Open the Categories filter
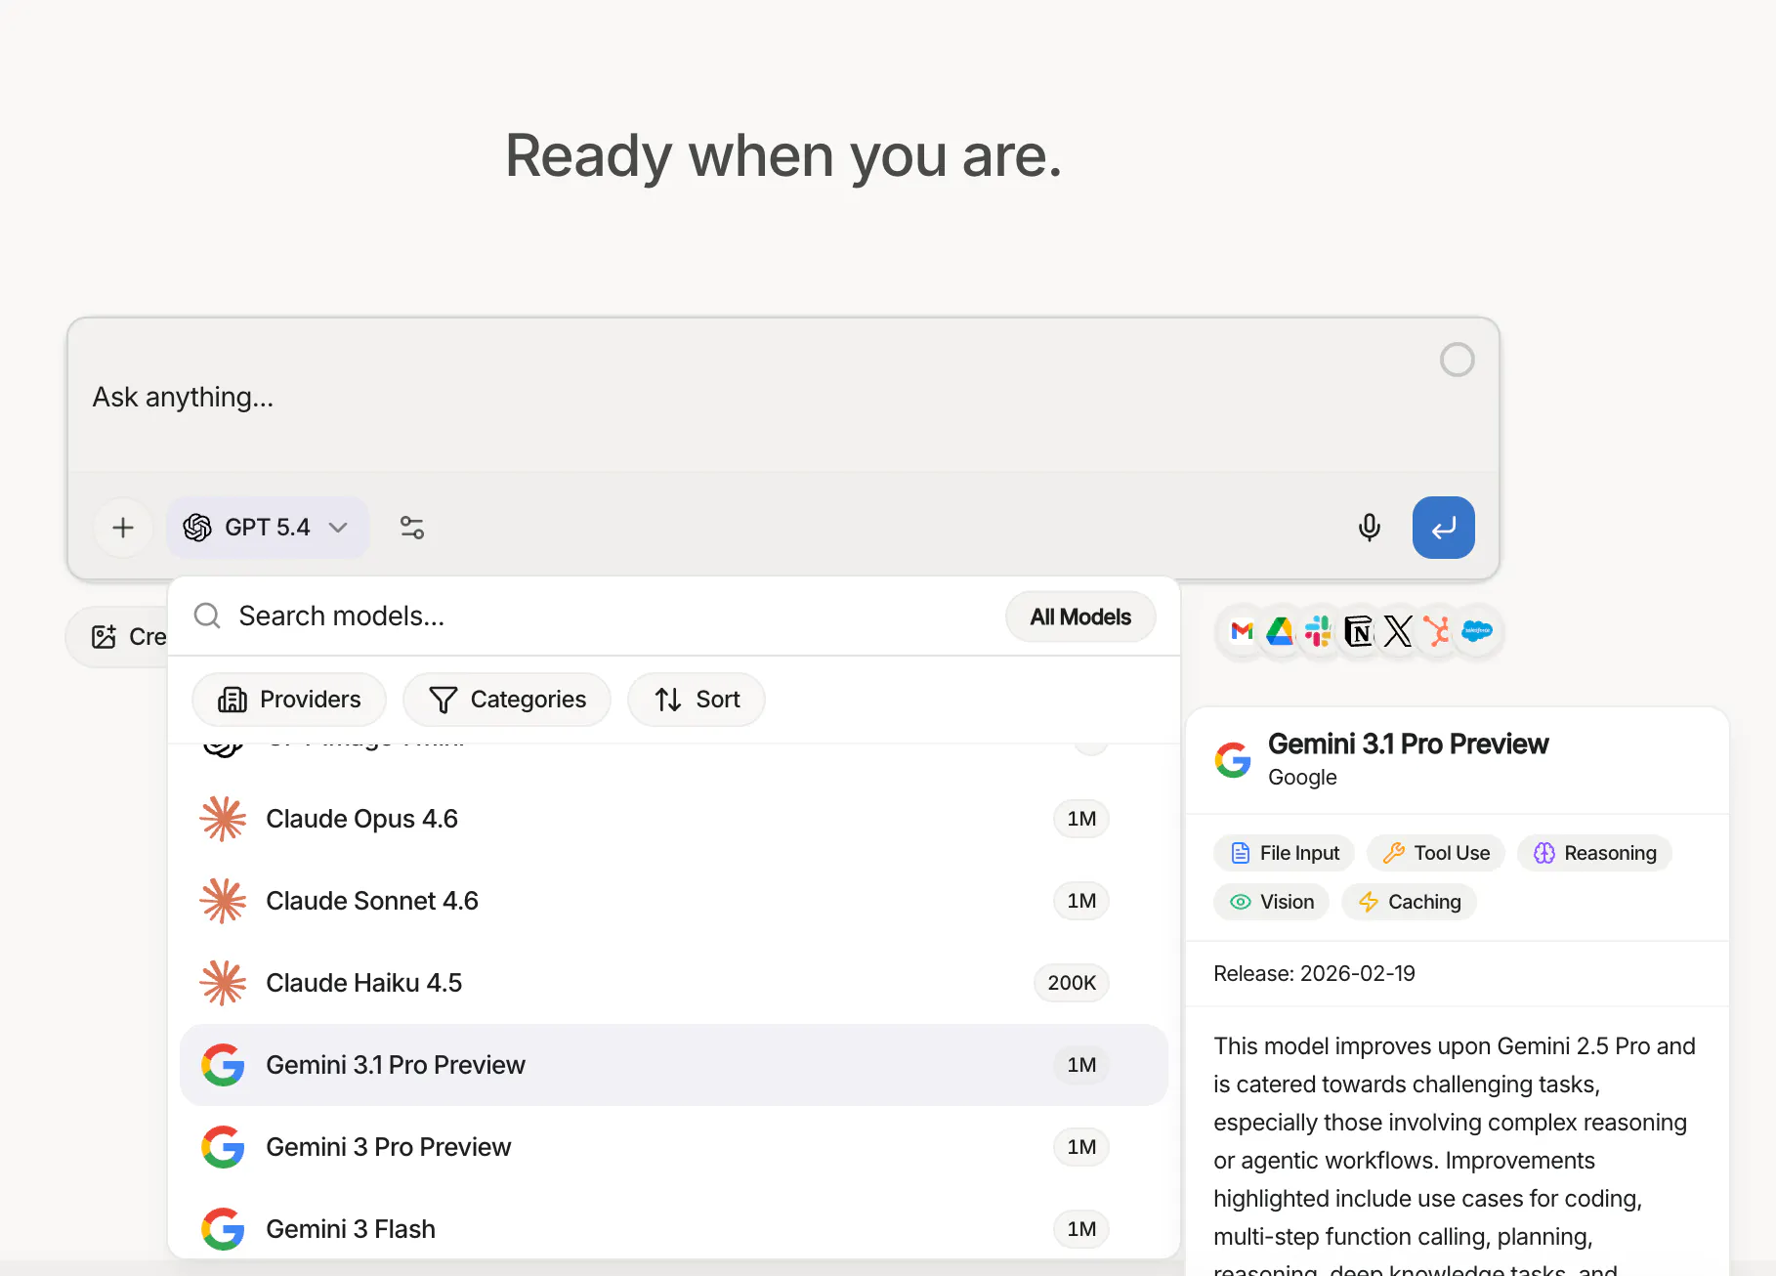The width and height of the screenshot is (1776, 1276). point(507,700)
